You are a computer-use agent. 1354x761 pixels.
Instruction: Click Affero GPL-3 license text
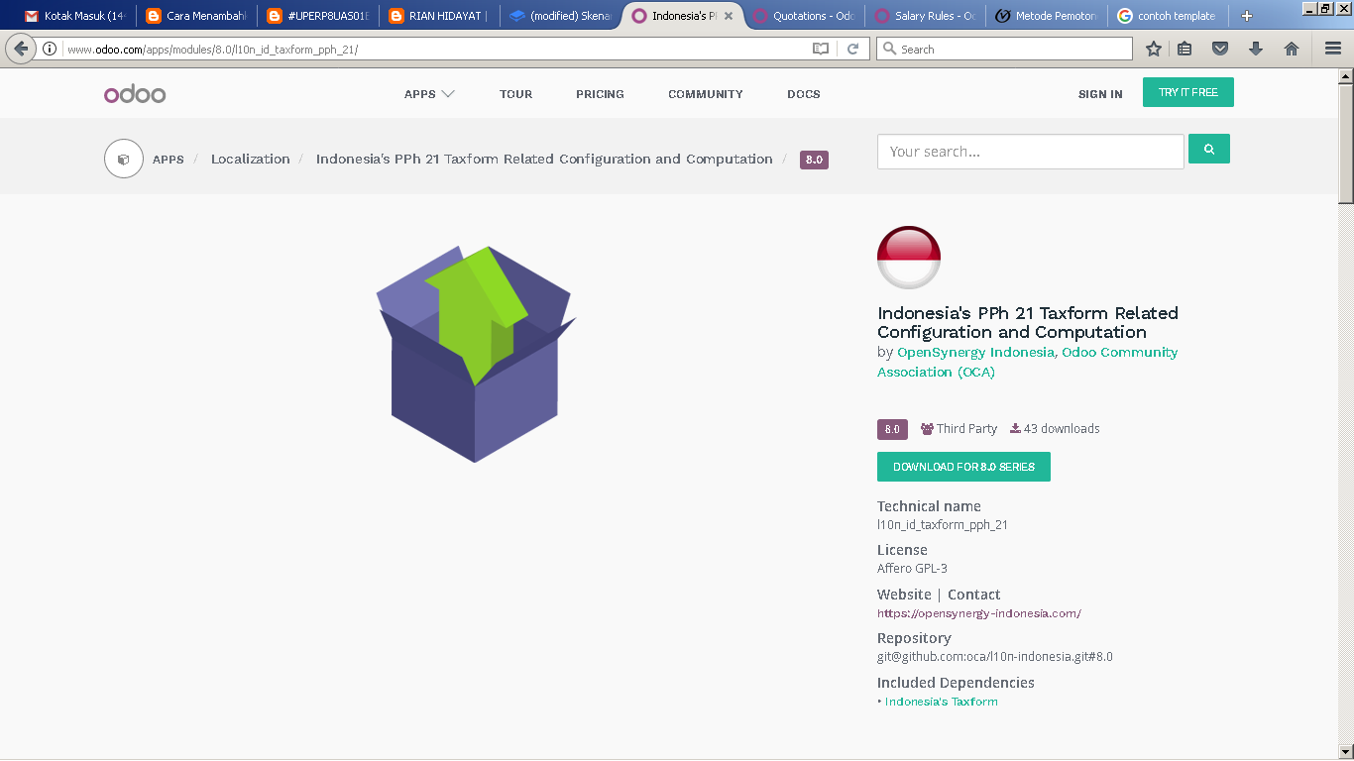click(912, 569)
